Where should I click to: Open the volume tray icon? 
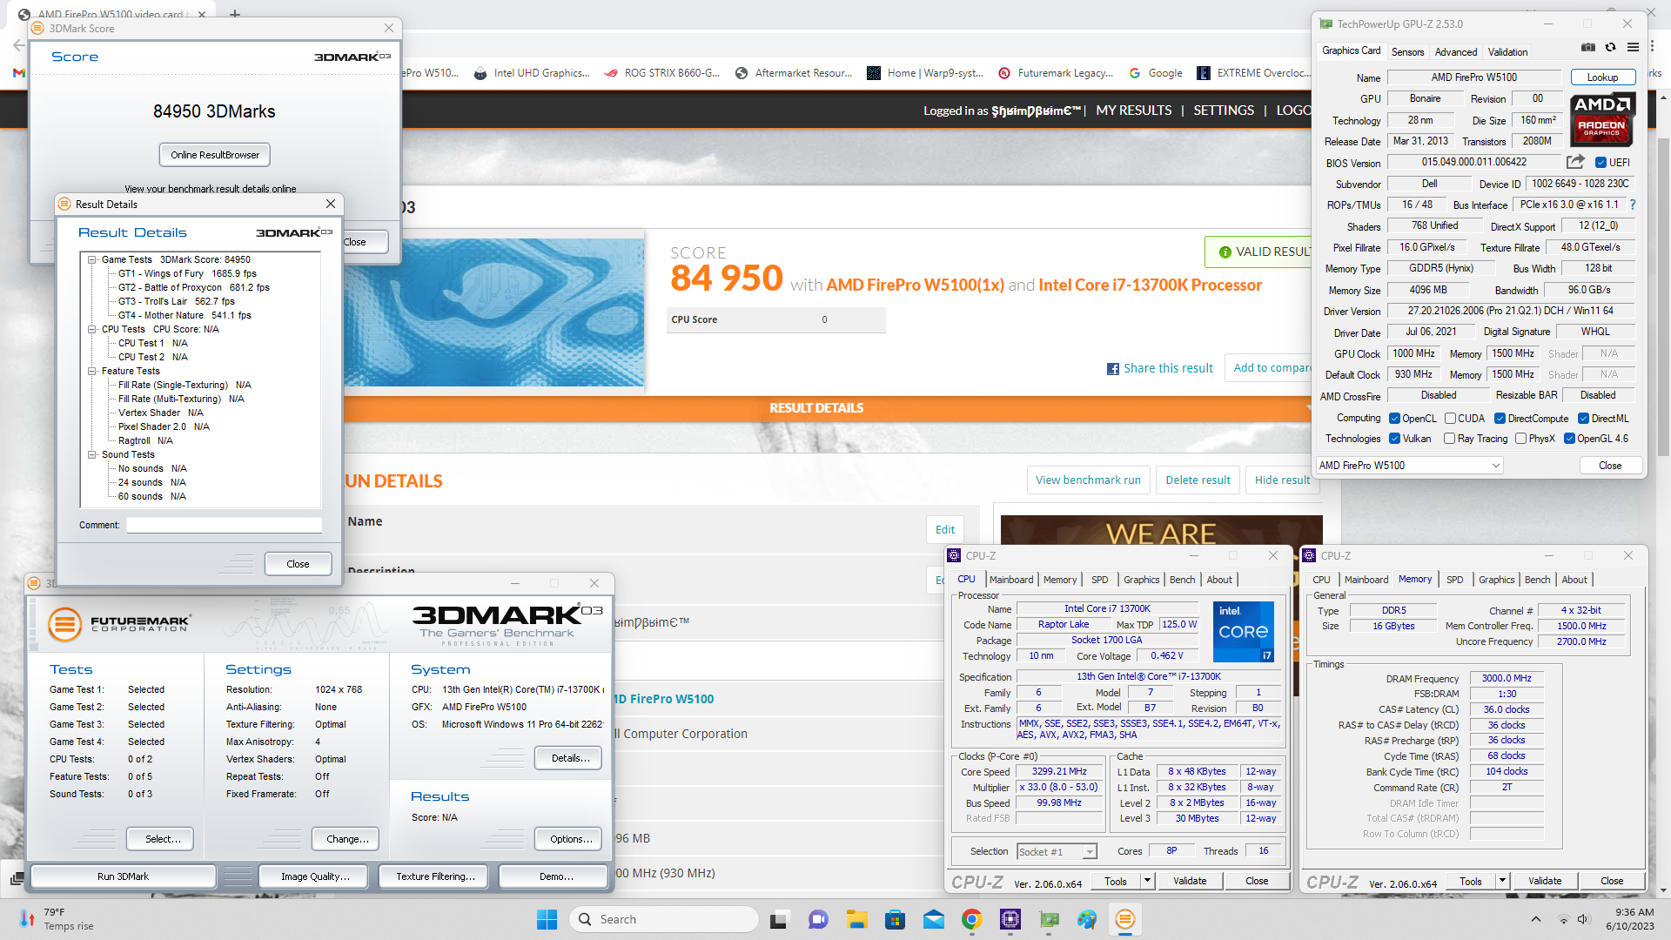(1583, 919)
